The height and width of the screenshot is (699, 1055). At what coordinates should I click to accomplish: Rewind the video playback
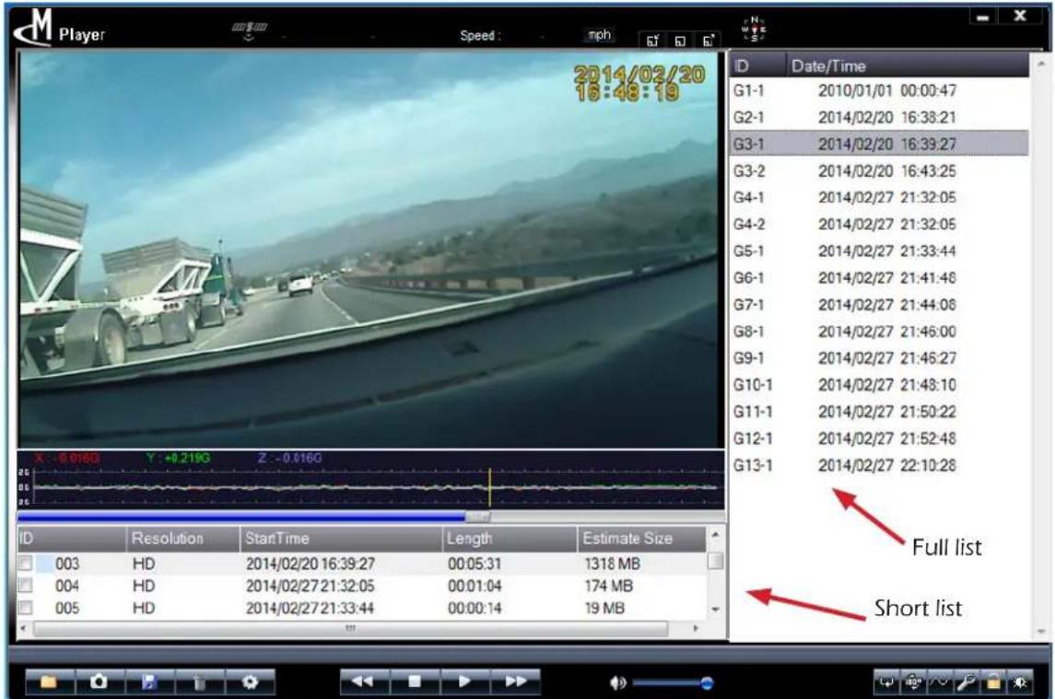coord(363,682)
